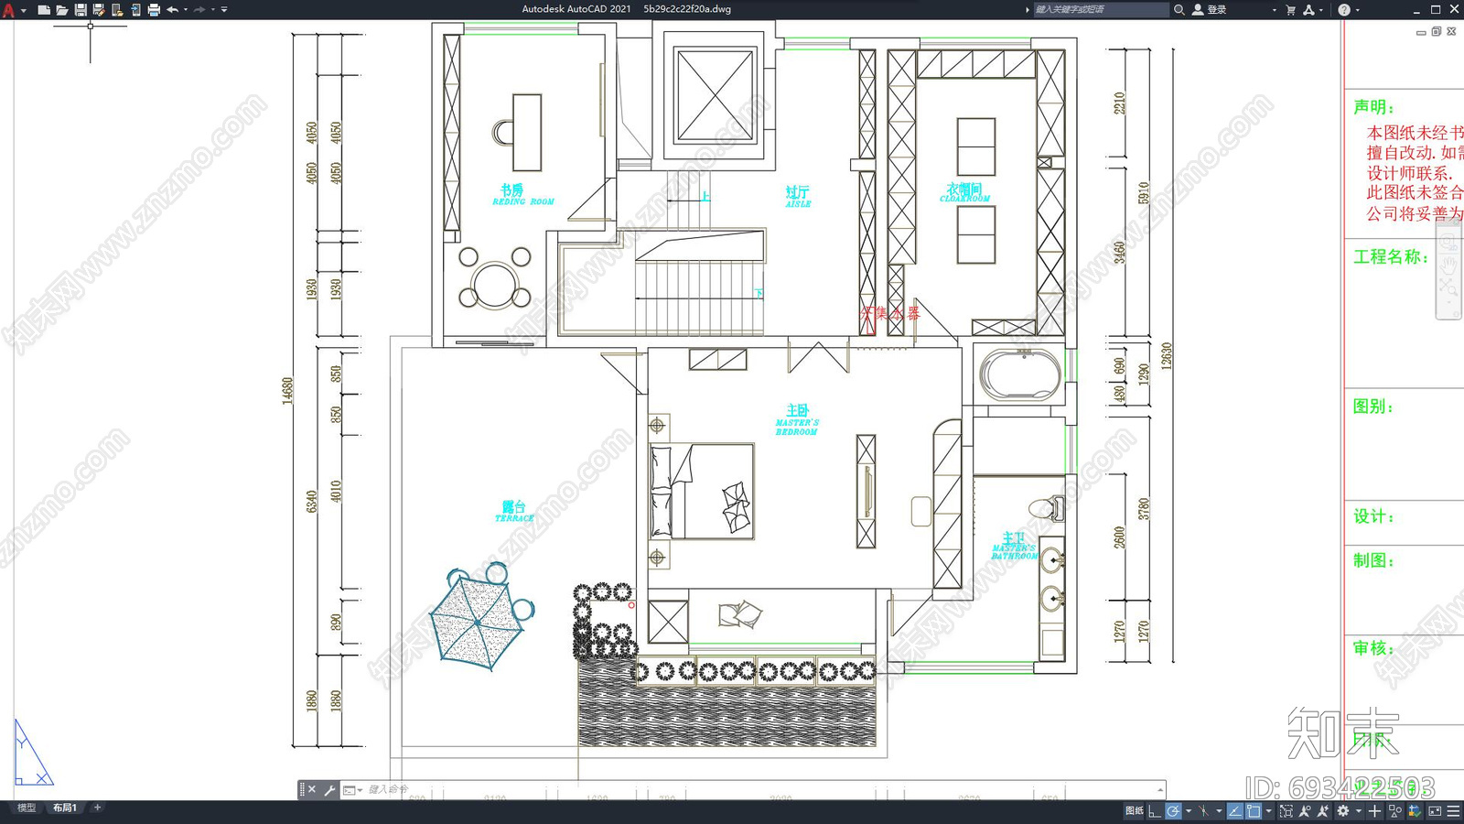Screen dimensions: 1464x824
Task: Open recent commands dropdown in command line
Action: pyautogui.click(x=352, y=789)
